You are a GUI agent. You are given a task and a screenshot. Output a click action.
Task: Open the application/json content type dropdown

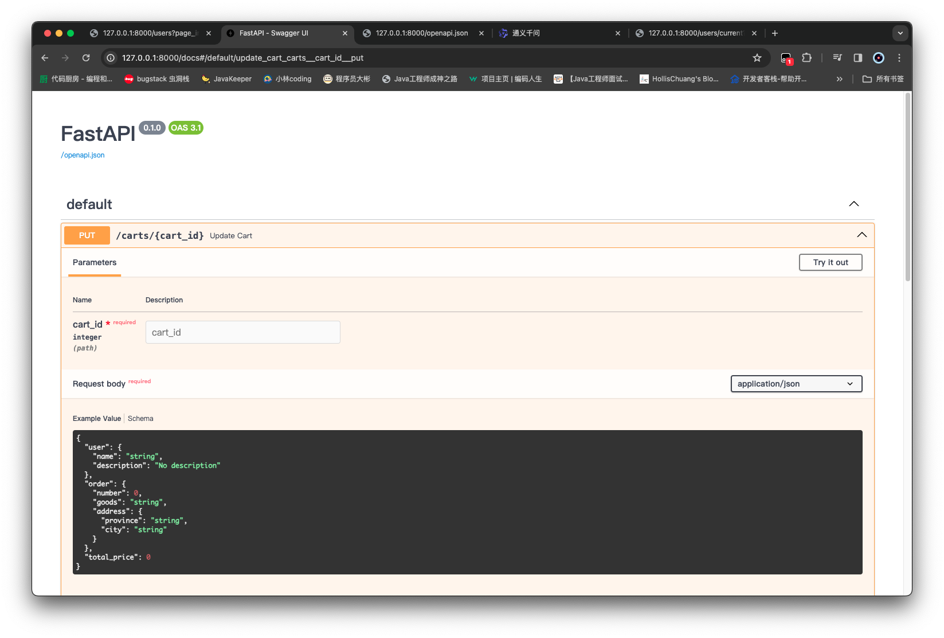point(797,384)
